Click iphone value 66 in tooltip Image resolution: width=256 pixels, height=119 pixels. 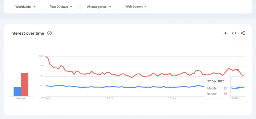point(225,93)
